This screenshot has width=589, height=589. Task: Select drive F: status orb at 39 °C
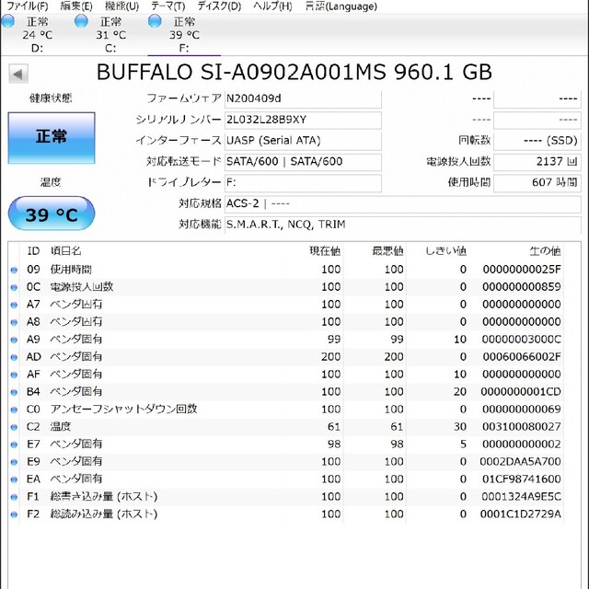point(155,22)
